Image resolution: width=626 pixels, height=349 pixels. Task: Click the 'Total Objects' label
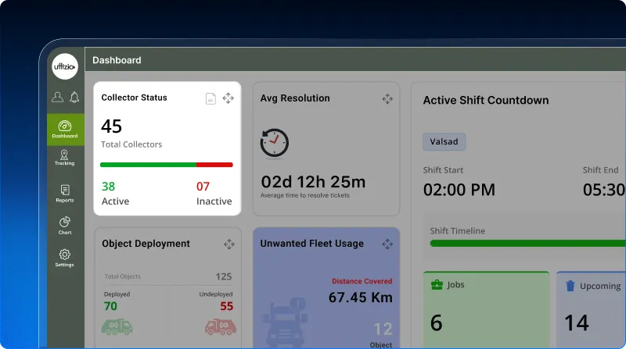123,276
